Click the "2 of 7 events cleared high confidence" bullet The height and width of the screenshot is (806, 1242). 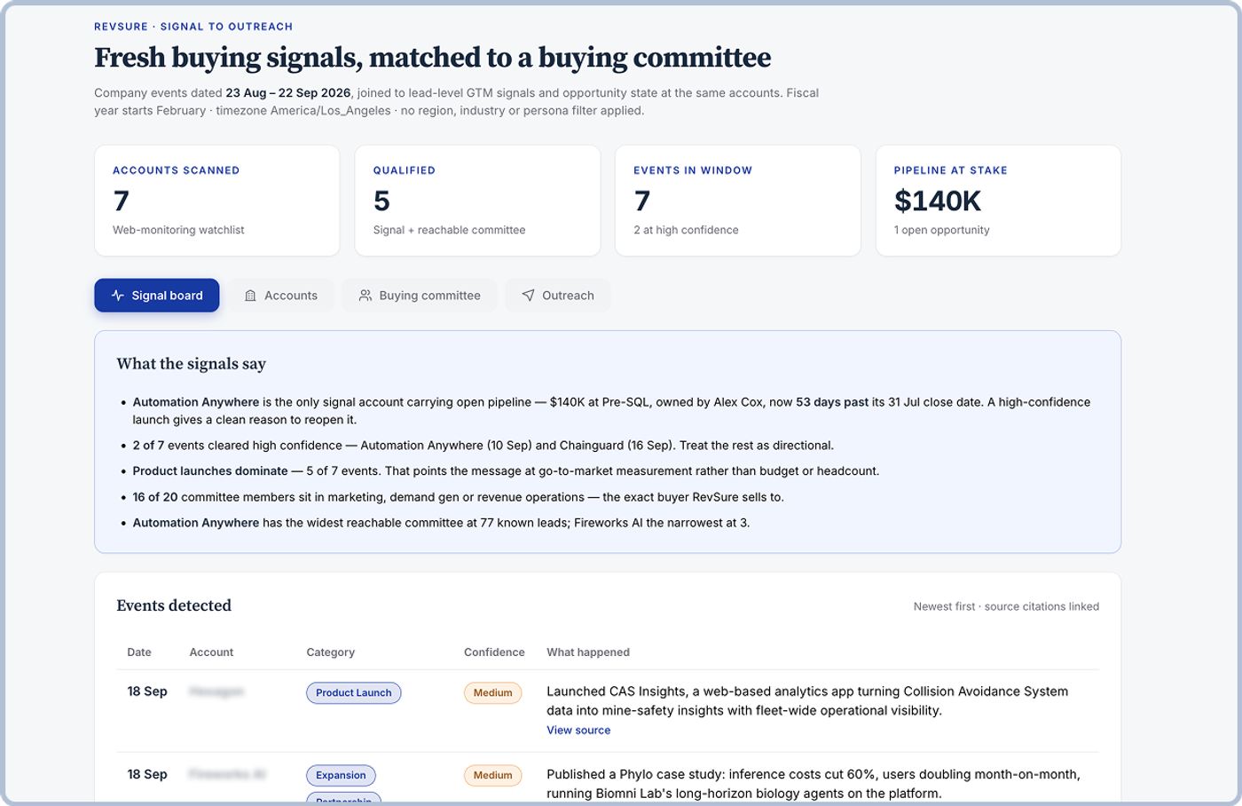click(483, 446)
